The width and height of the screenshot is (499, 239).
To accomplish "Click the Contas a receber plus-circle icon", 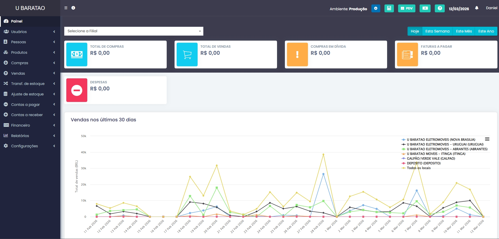I will tap(6, 115).
